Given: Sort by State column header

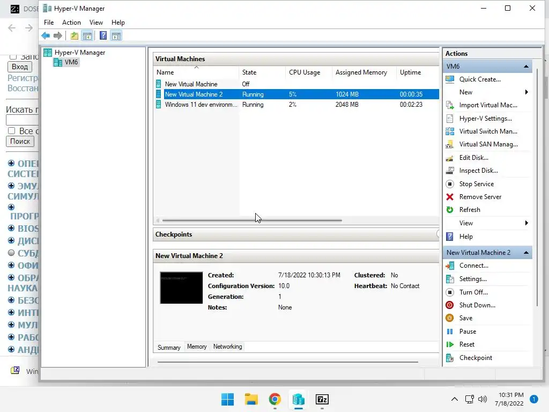Looking at the screenshot, I should point(262,72).
